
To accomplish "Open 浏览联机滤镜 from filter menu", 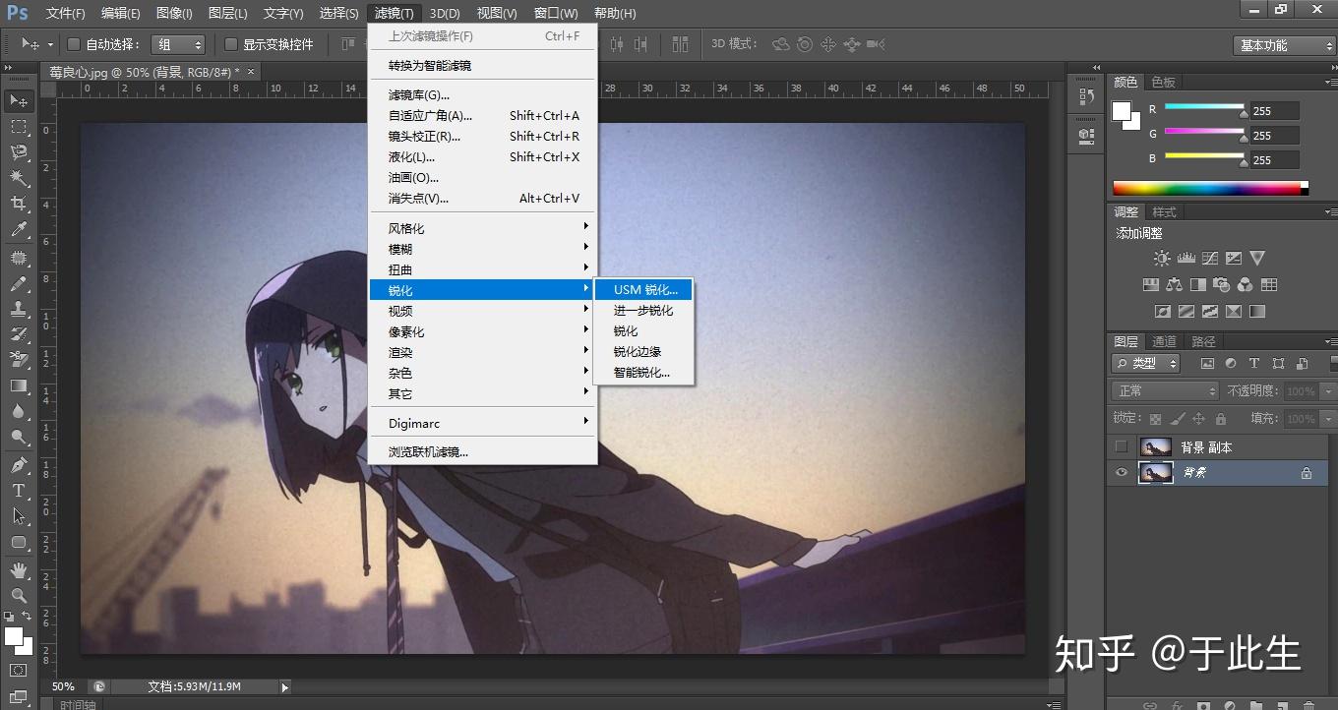I will tap(428, 452).
